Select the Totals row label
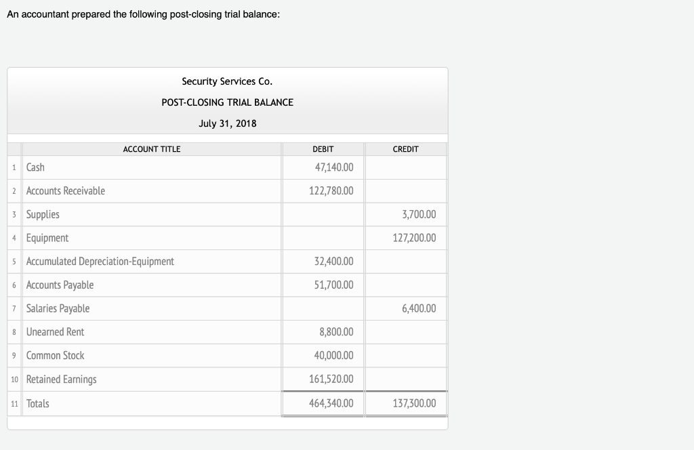The image size is (694, 450). coord(38,403)
